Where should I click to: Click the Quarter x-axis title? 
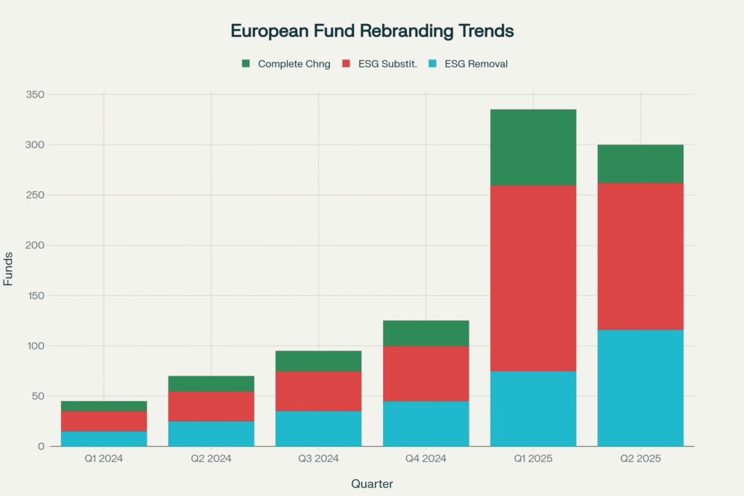coord(372,483)
